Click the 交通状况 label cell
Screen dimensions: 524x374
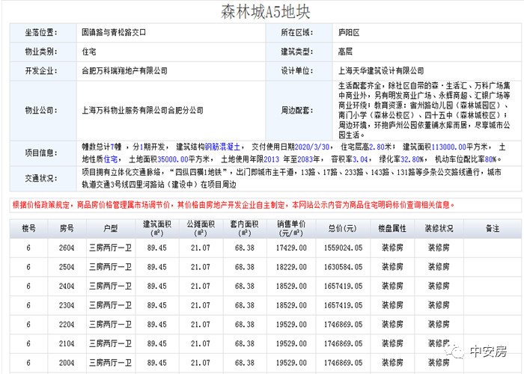[x=43, y=178]
